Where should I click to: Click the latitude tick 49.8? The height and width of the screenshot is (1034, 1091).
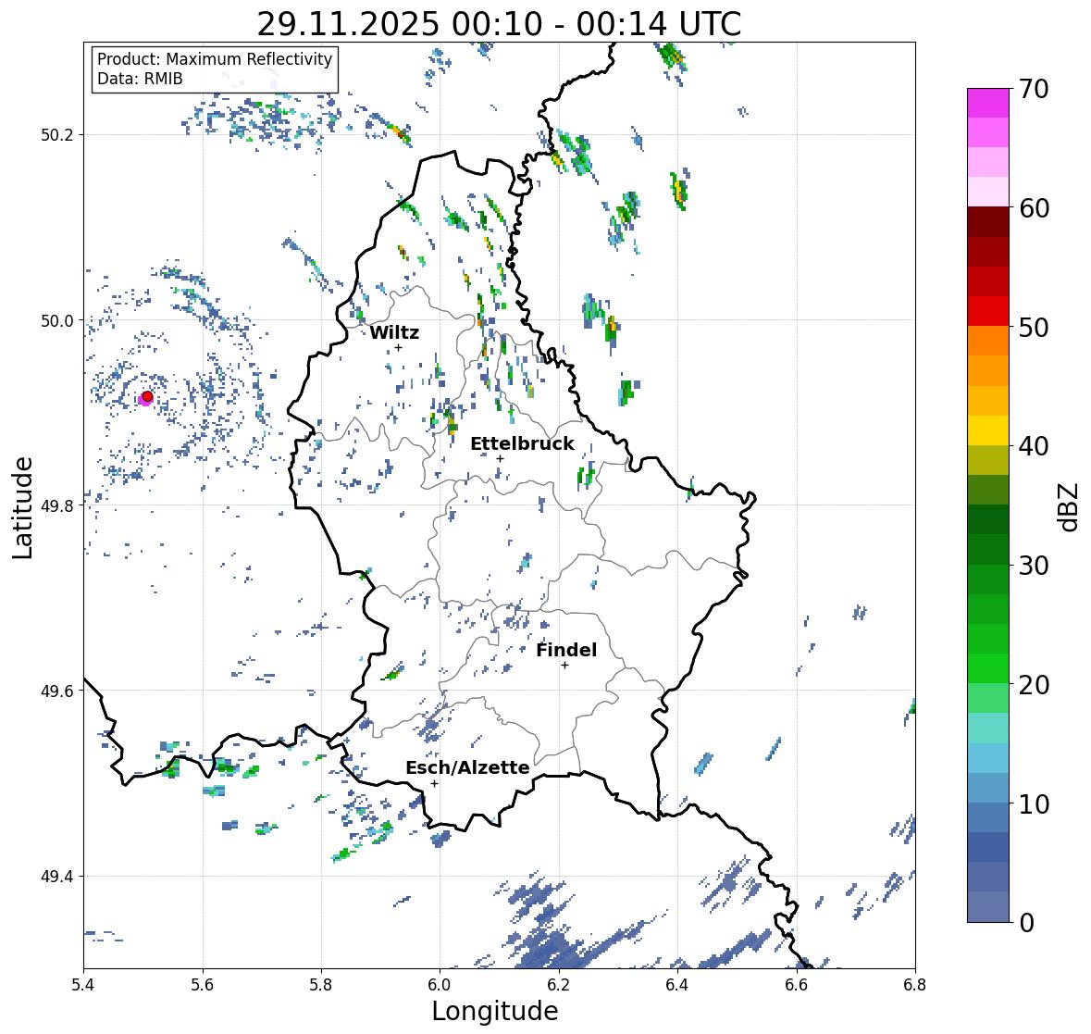click(x=57, y=505)
